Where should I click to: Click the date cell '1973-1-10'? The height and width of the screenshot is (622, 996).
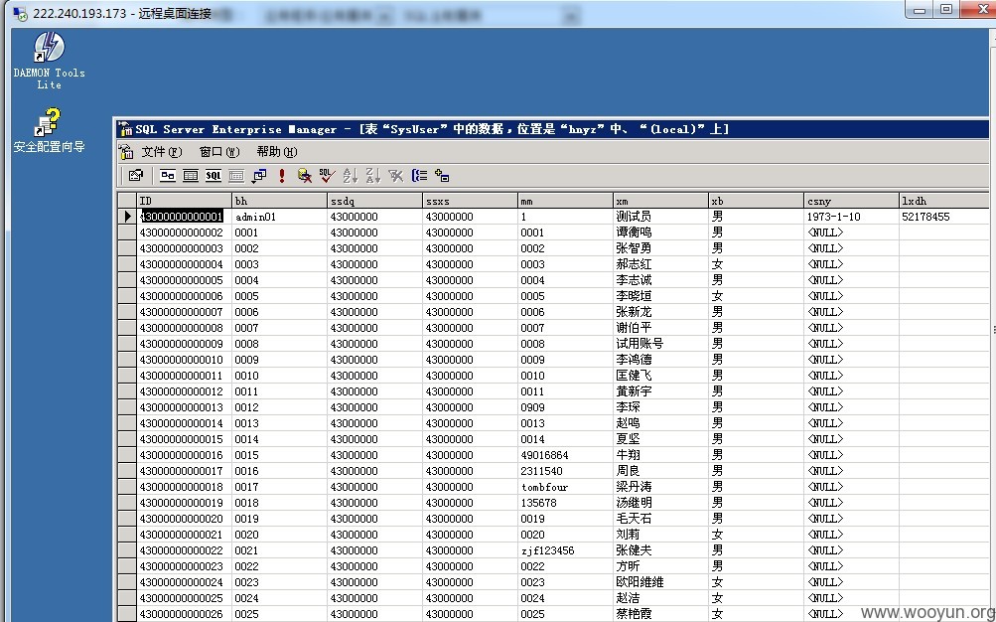[851, 217]
